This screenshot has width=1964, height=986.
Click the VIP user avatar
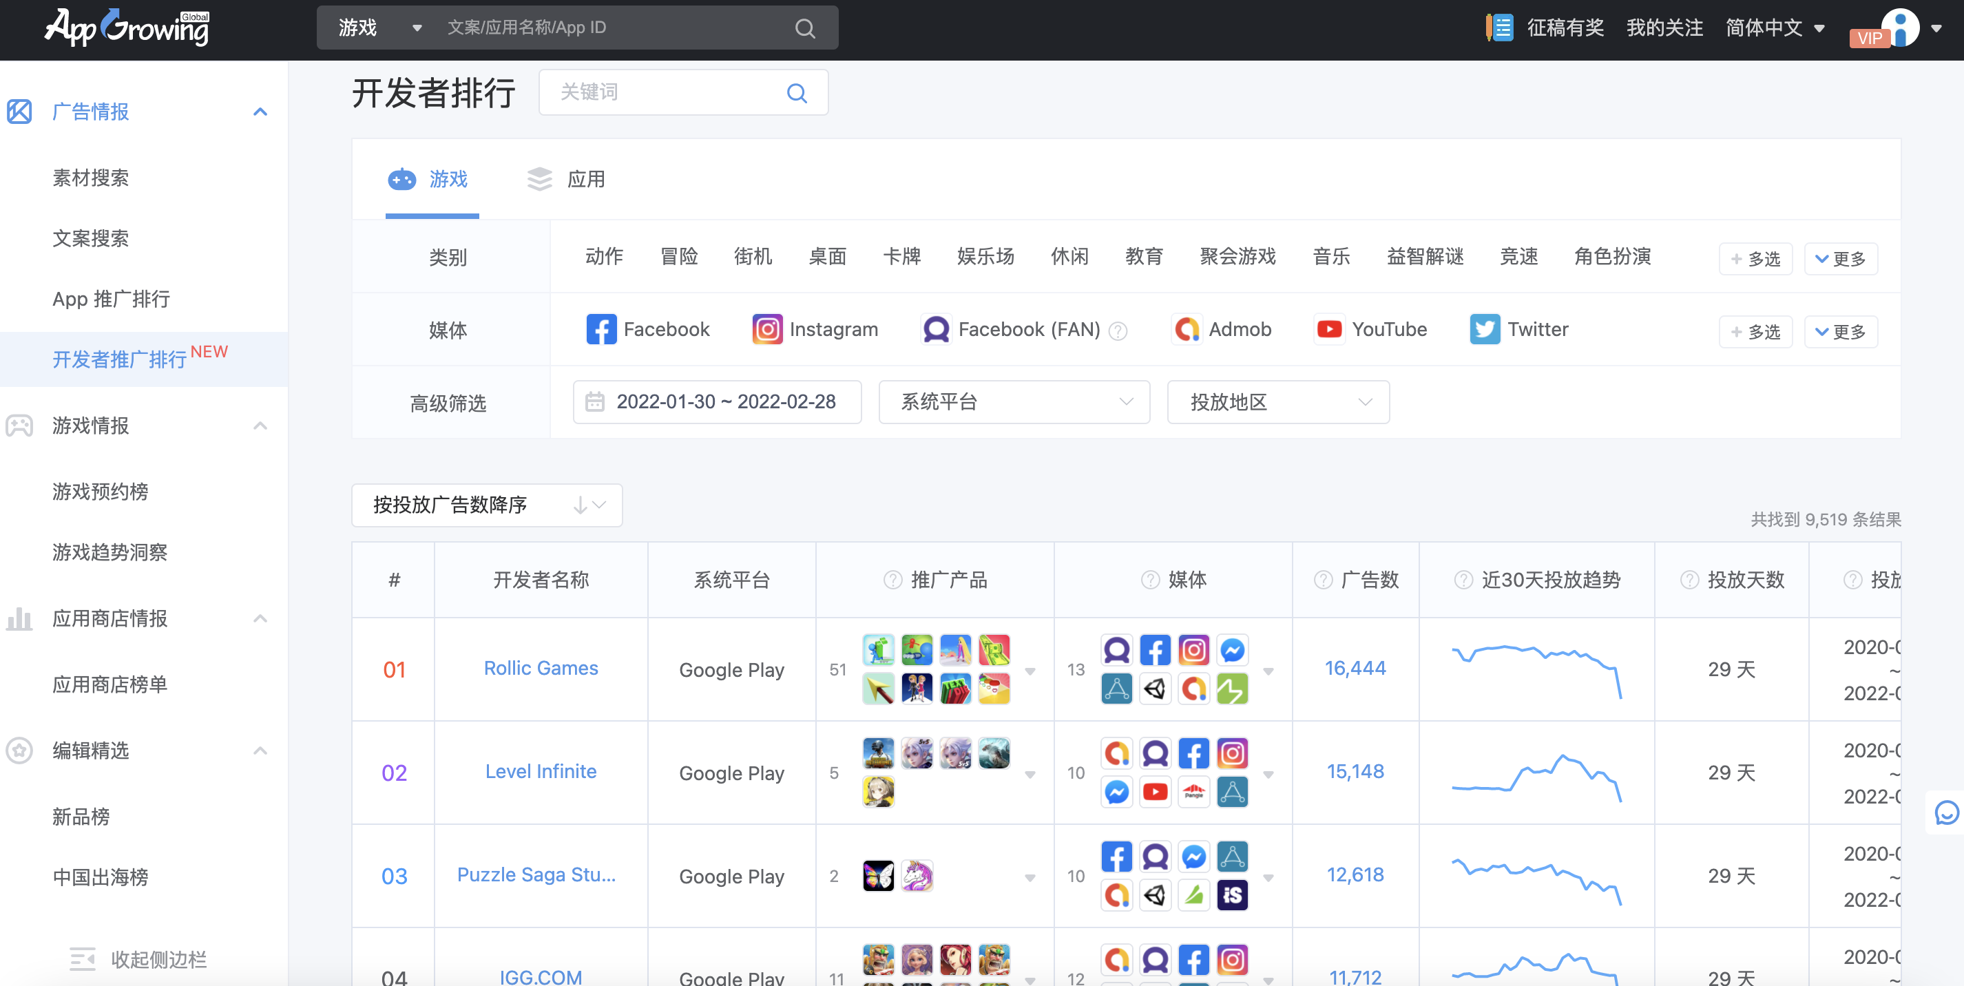point(1899,28)
